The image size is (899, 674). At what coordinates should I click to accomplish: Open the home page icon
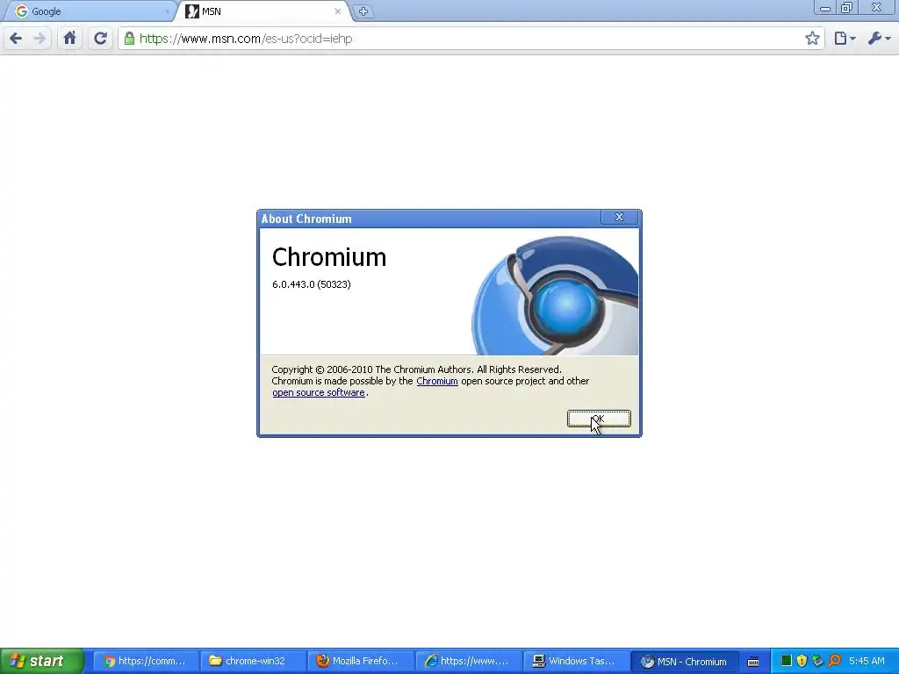[x=70, y=39]
